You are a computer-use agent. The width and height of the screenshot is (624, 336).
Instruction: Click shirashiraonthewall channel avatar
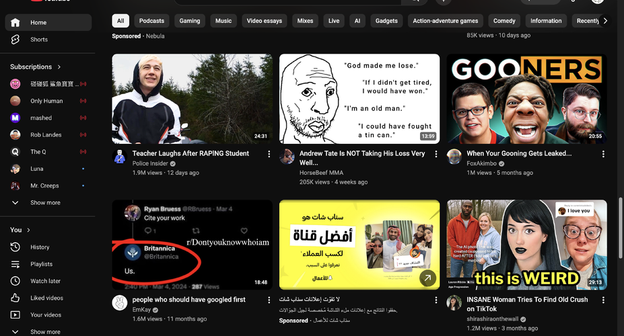point(454,303)
